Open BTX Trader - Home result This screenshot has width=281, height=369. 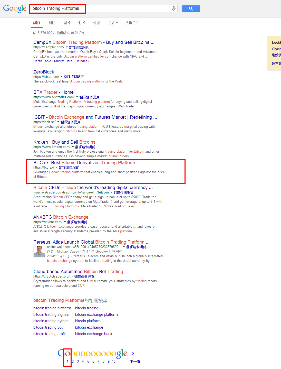click(53, 92)
